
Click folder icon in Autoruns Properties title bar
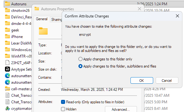[37, 9]
